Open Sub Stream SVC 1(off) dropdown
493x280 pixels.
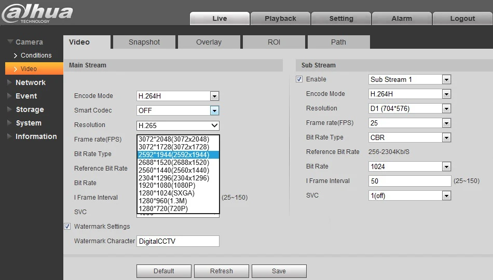[x=409, y=195]
